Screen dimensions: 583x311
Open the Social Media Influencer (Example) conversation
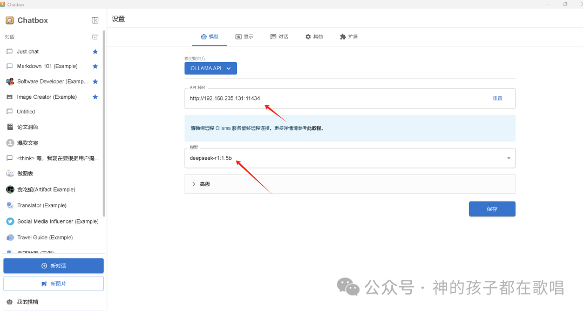pos(52,221)
